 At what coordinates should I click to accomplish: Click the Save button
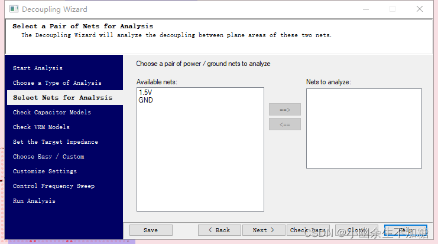click(151, 230)
